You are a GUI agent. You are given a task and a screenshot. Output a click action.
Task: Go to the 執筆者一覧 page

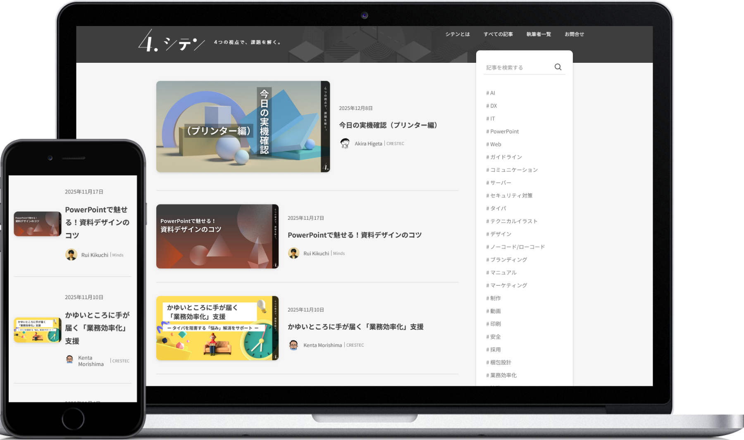(x=539, y=34)
